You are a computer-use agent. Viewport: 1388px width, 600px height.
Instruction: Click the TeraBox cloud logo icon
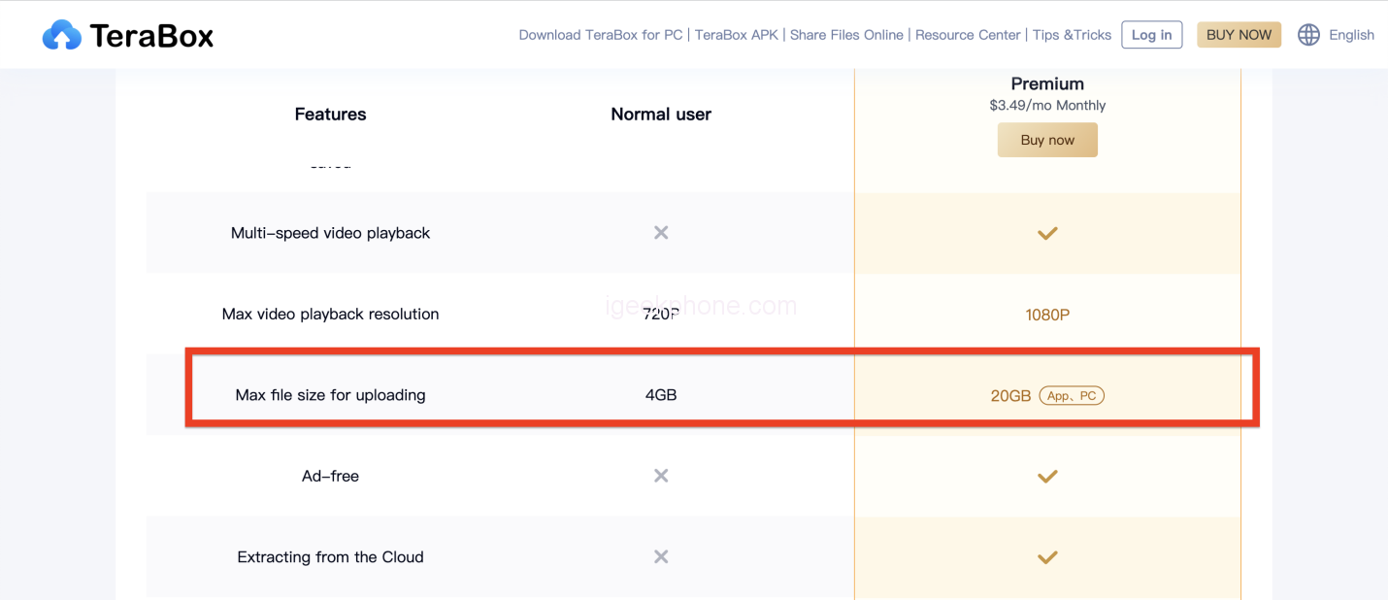click(62, 36)
